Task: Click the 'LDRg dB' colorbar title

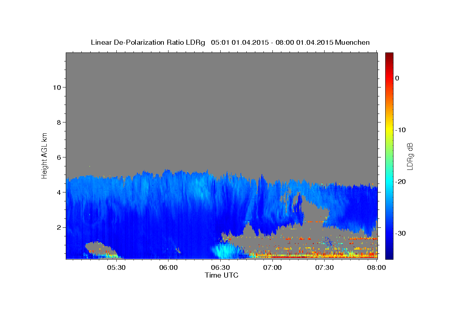Action: pyautogui.click(x=409, y=156)
